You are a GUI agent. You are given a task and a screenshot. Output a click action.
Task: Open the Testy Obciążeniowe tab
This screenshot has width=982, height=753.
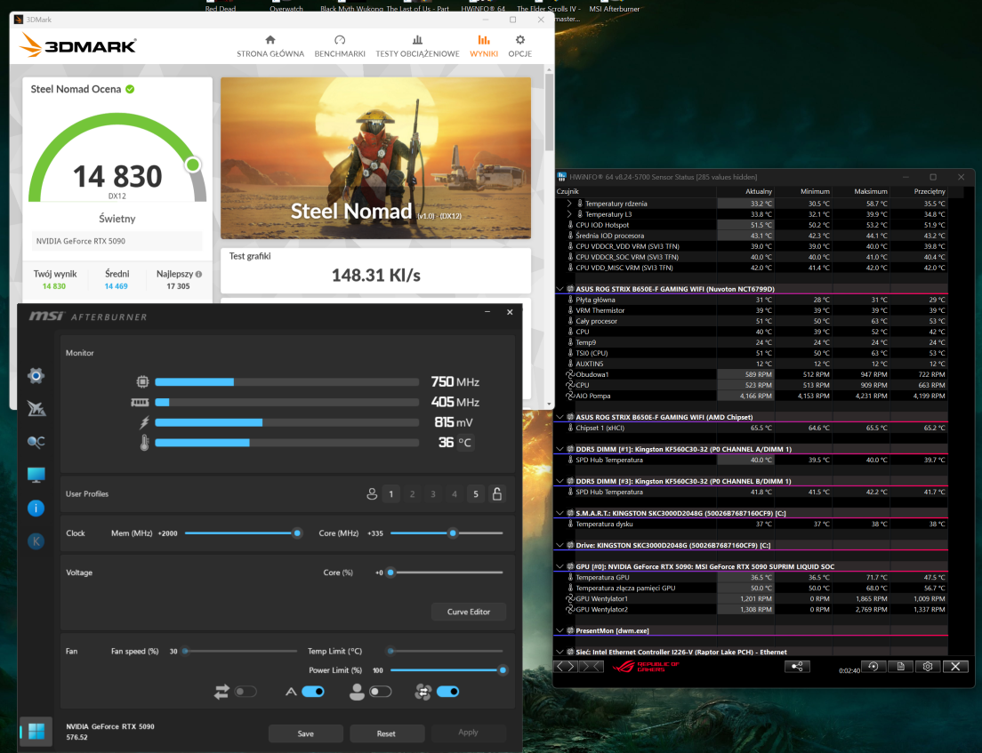click(x=417, y=46)
